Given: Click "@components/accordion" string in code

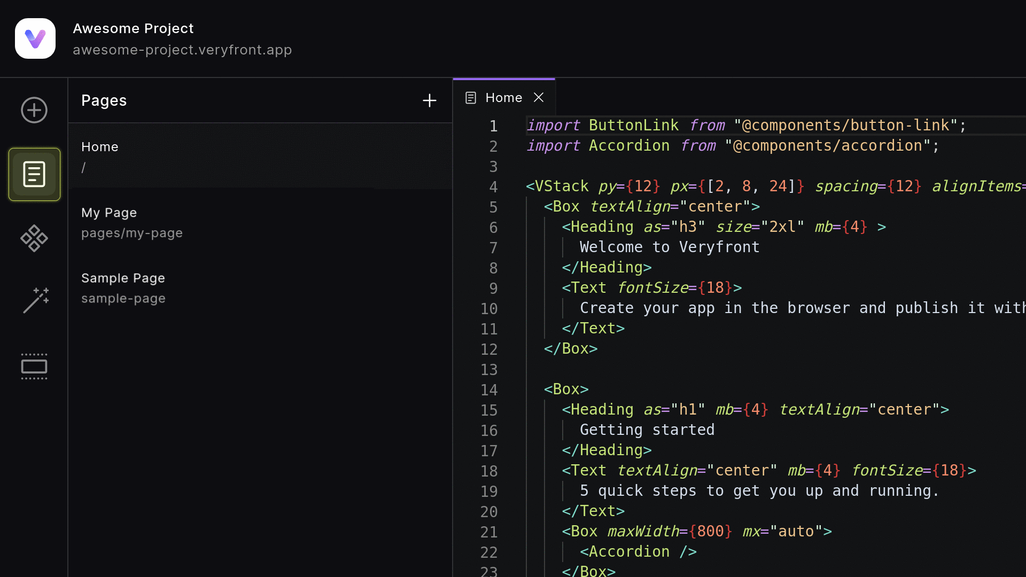Looking at the screenshot, I should tap(828, 145).
